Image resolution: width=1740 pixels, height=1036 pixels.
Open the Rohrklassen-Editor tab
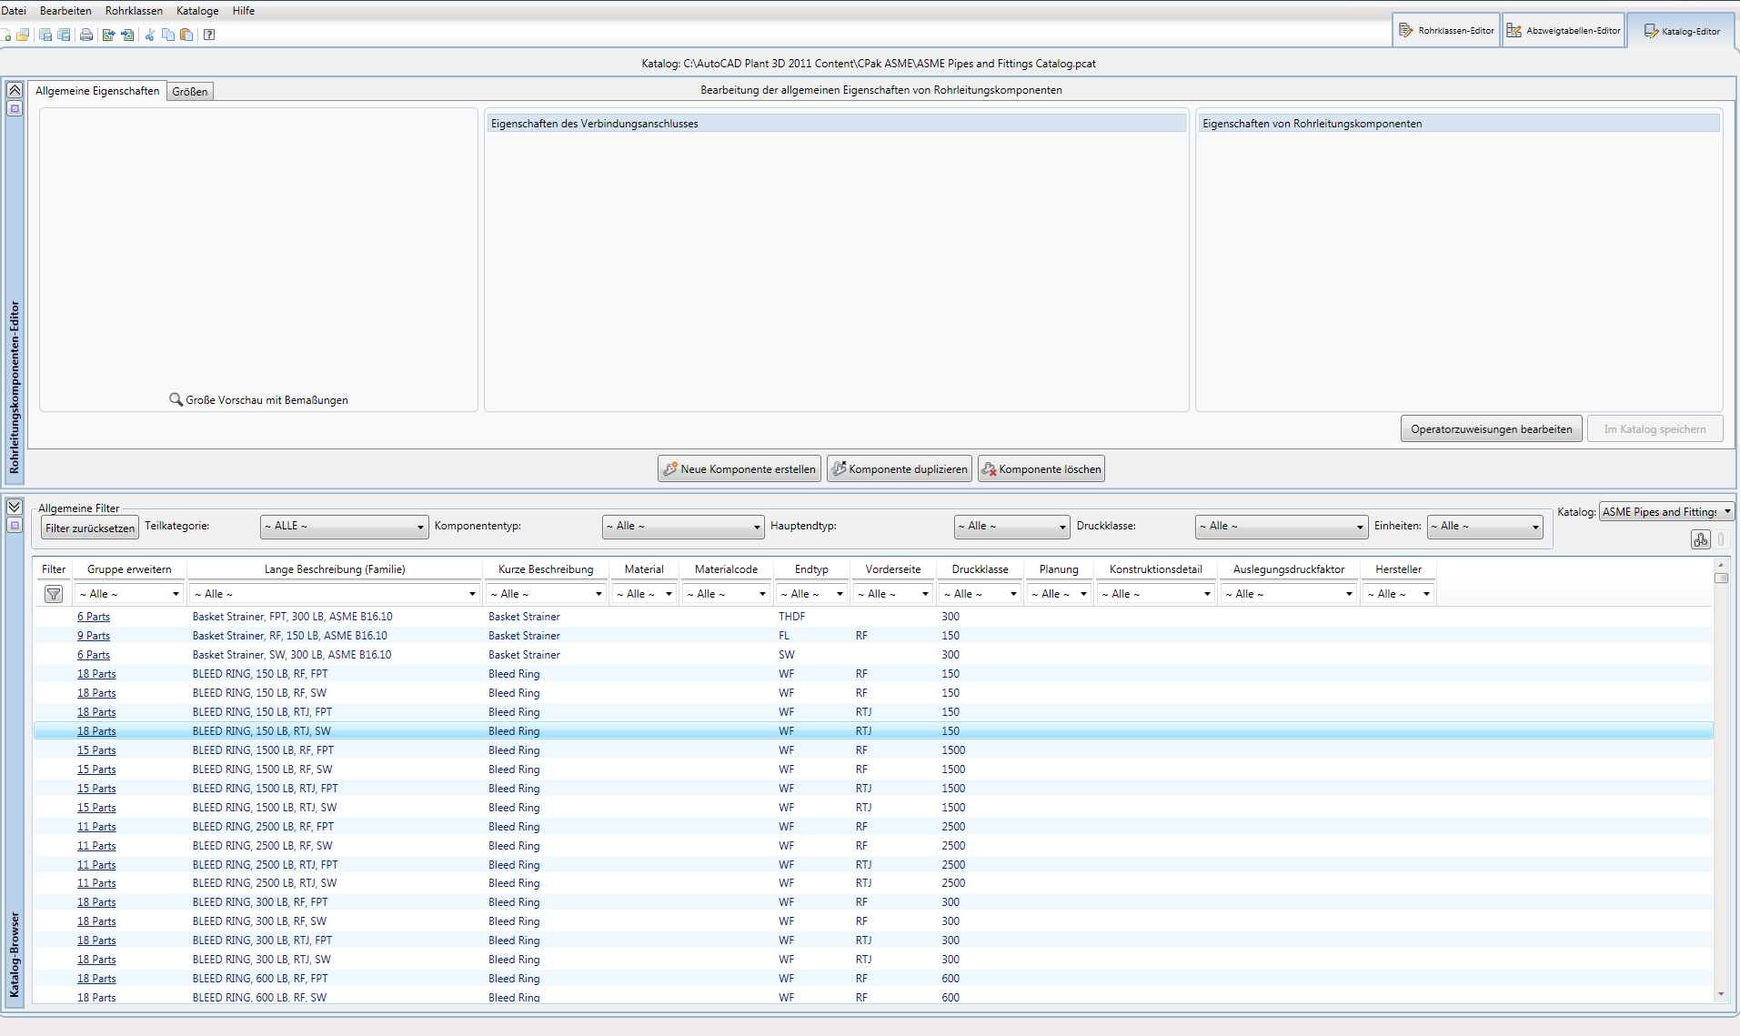(1446, 30)
